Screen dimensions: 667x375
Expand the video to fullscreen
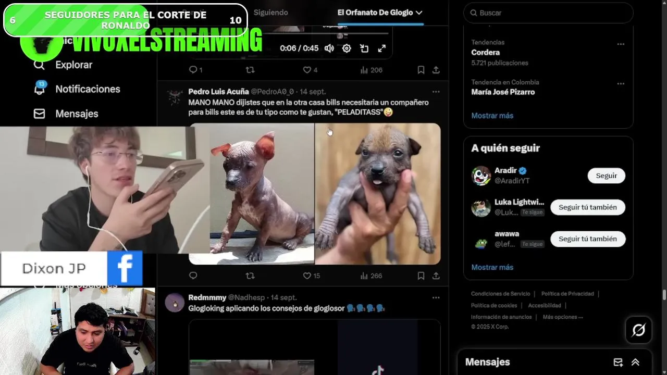click(x=382, y=48)
